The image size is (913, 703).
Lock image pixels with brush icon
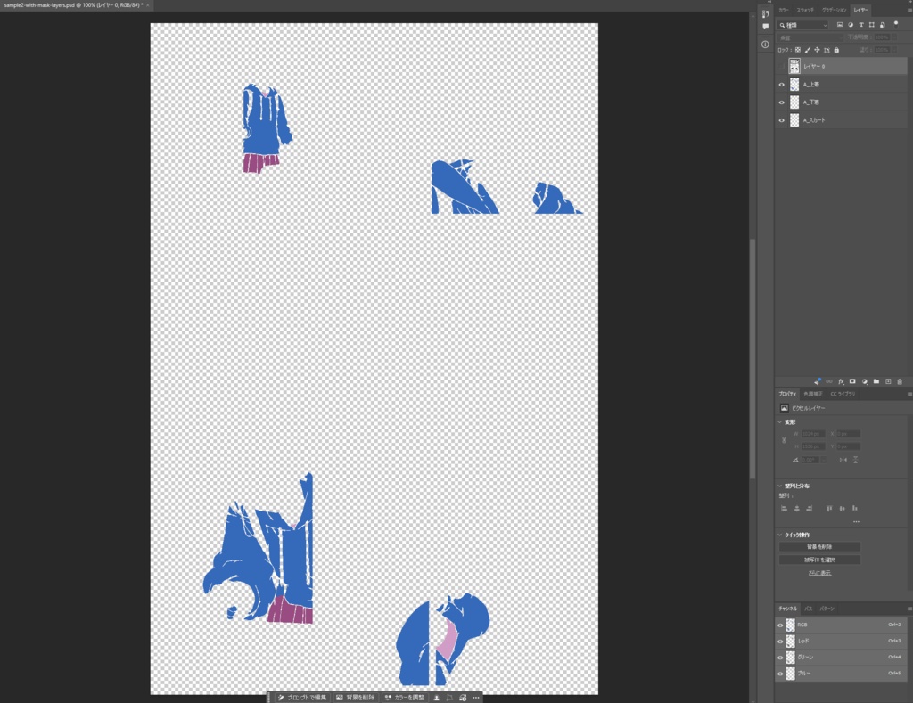pyautogui.click(x=808, y=50)
